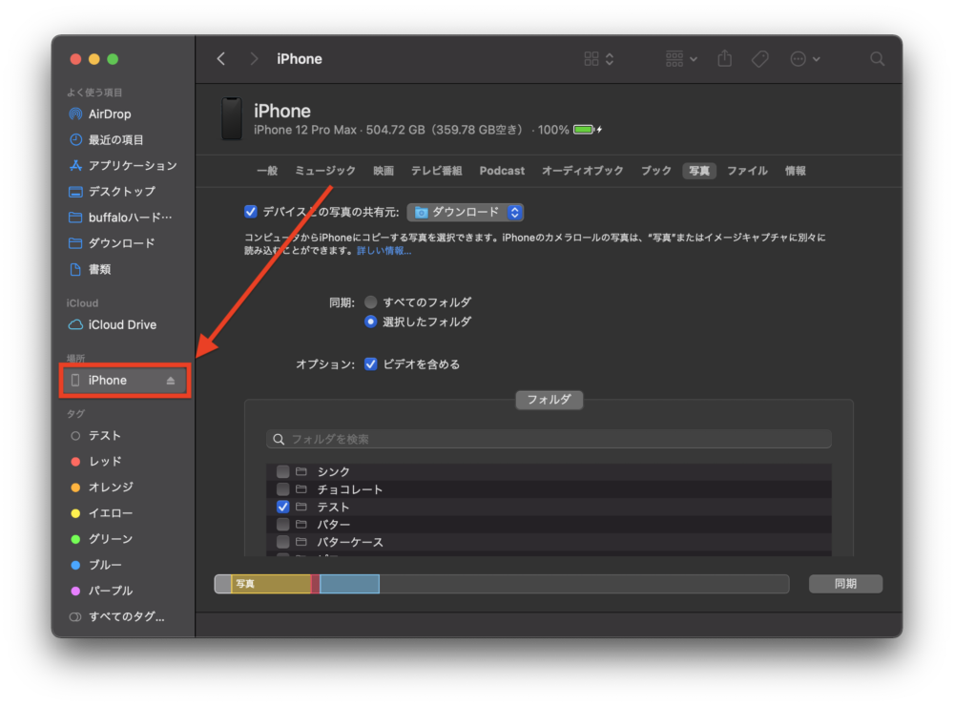Image resolution: width=954 pixels, height=706 pixels.
Task: Switch to the 情報 tab
Action: pyautogui.click(x=796, y=171)
